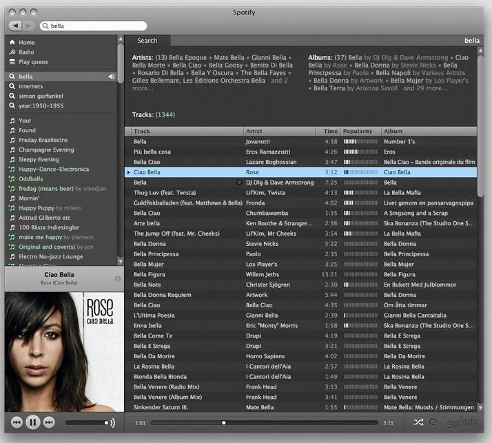The height and width of the screenshot is (443, 492).
Task: Select the track Bella Donna Requiem
Action: [x=162, y=295]
